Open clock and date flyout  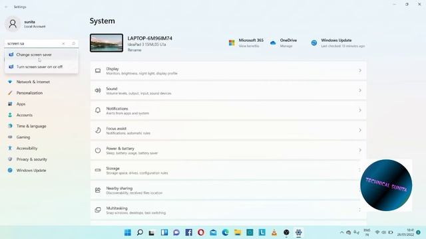click(x=405, y=232)
